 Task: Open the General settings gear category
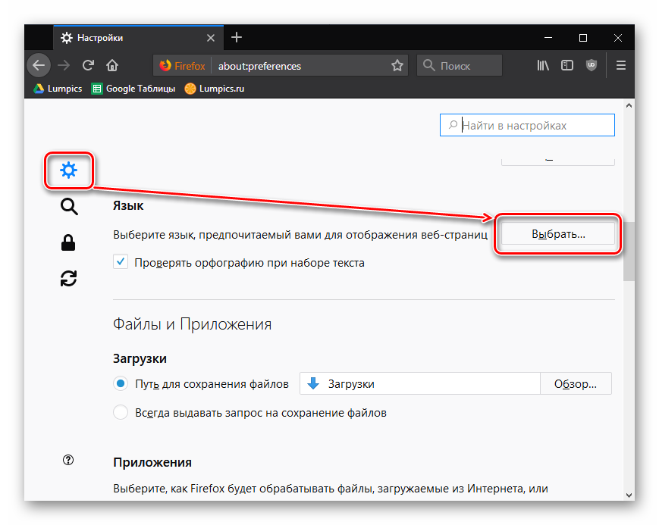click(x=69, y=170)
